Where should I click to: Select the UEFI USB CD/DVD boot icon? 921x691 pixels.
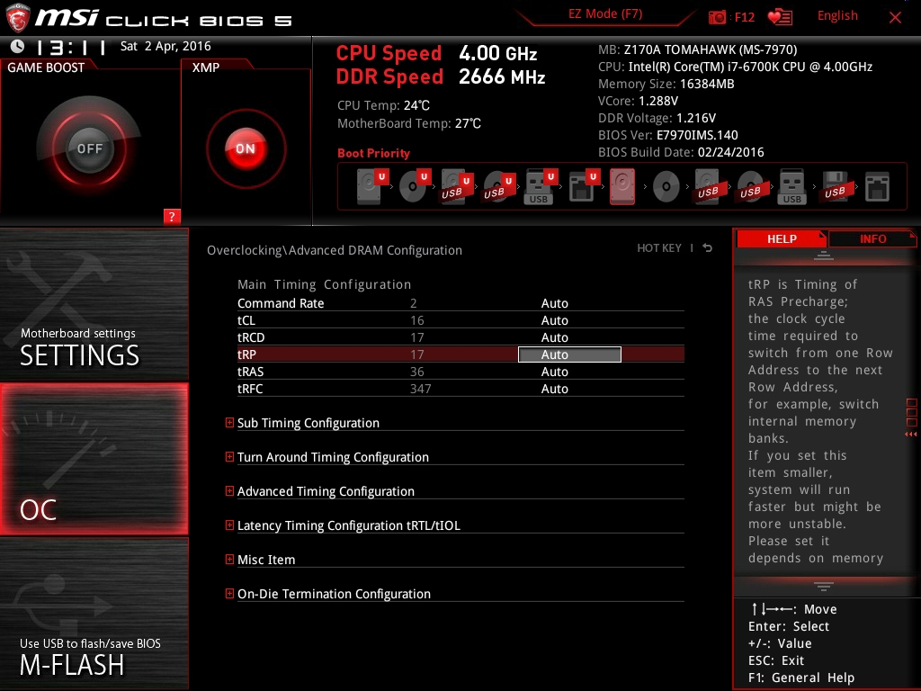(x=499, y=186)
